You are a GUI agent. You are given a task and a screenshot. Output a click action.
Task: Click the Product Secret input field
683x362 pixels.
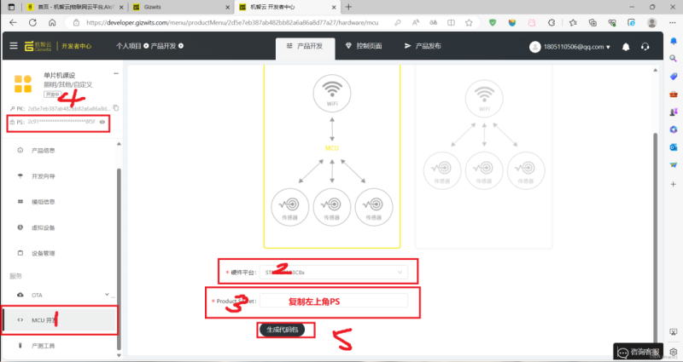coord(335,301)
